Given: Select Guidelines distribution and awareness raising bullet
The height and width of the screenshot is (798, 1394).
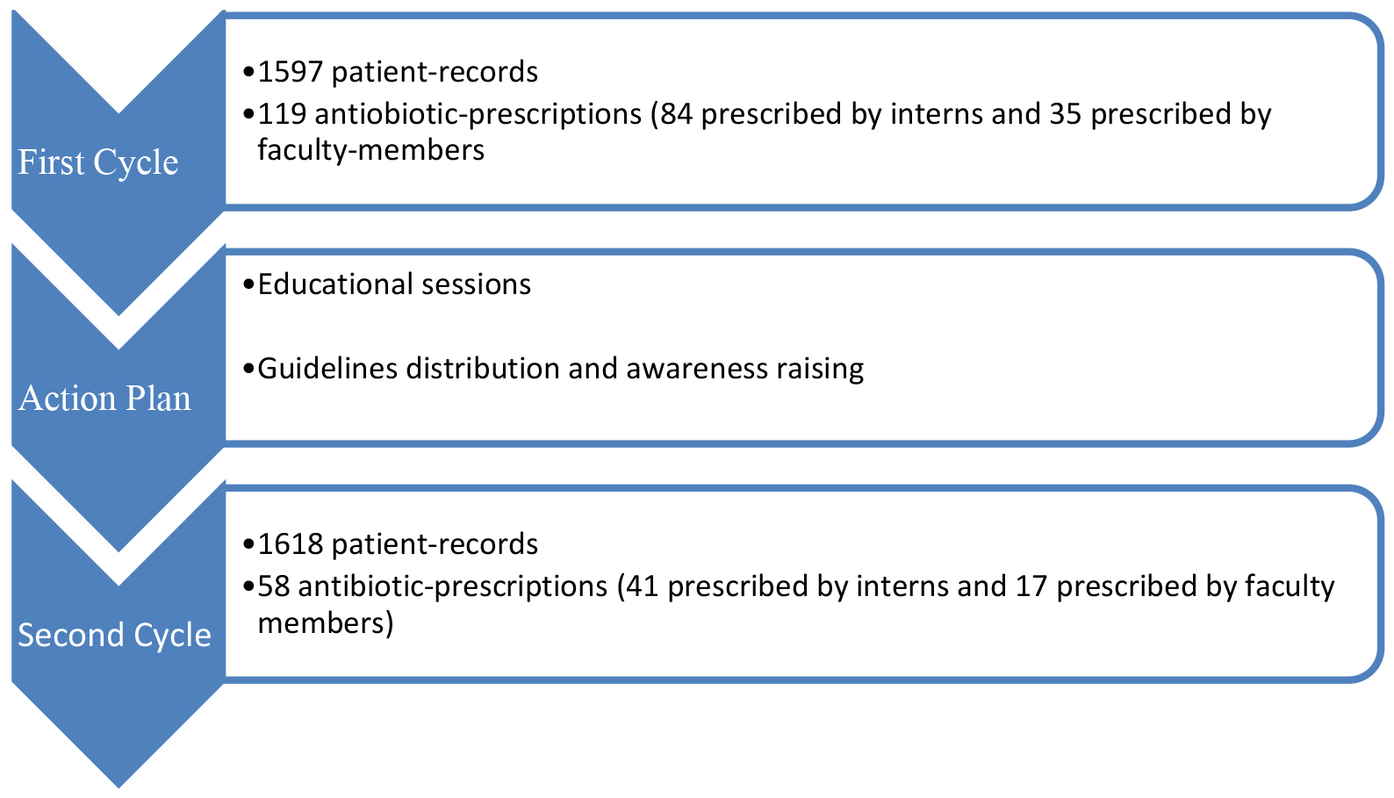Looking at the screenshot, I should point(553,369).
